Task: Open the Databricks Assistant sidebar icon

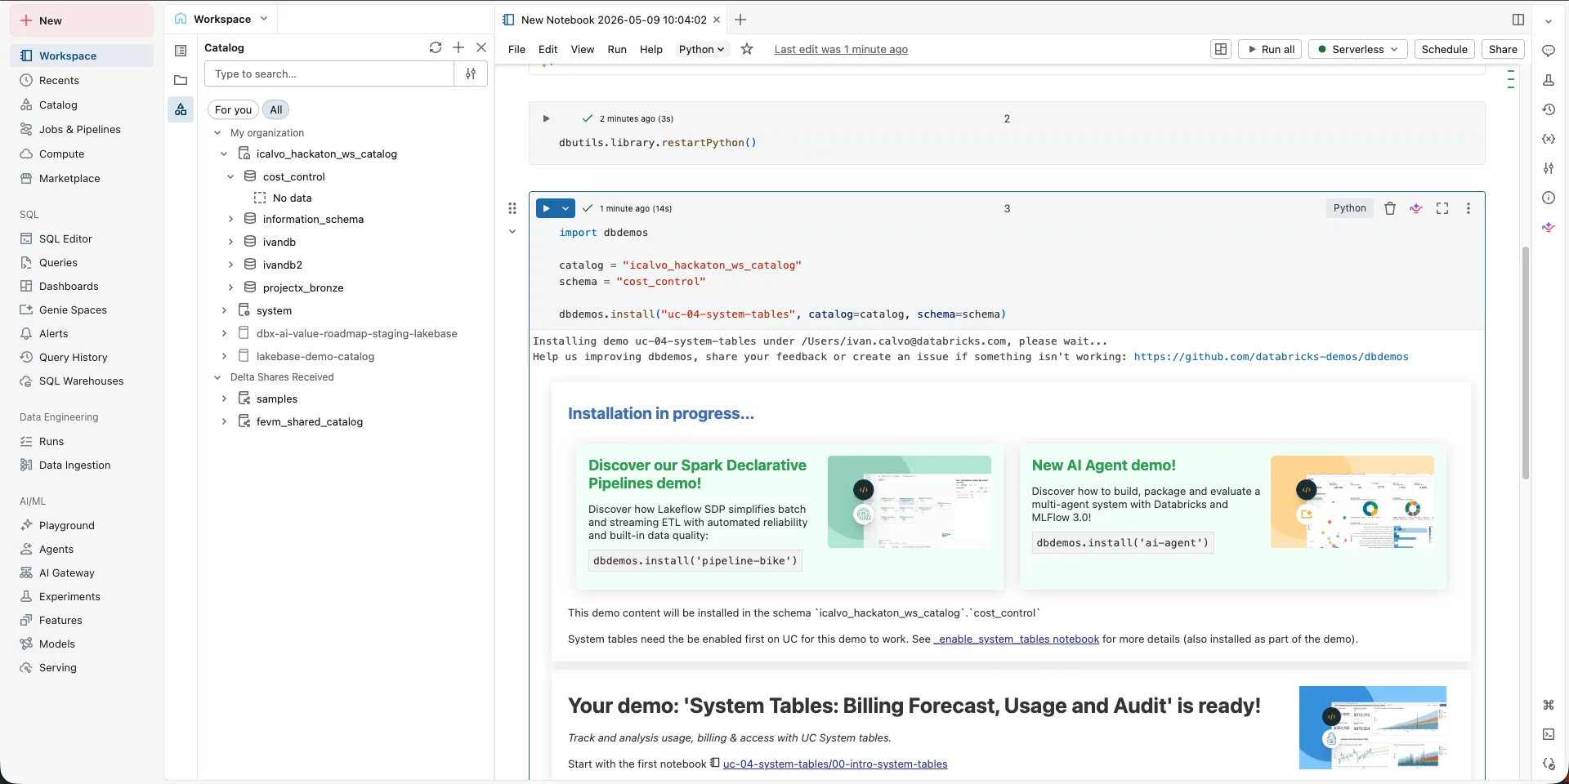Action: 1549,227
